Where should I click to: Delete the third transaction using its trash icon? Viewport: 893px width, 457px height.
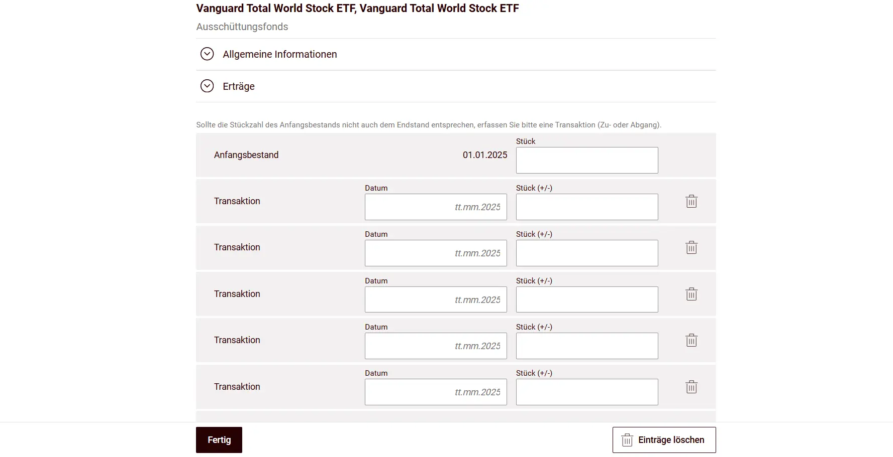691,294
